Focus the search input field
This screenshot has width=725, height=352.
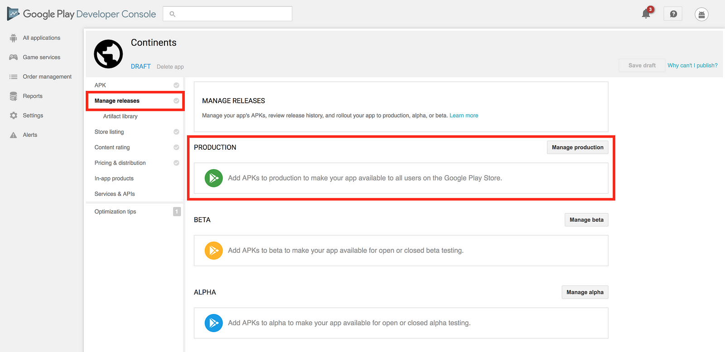coord(227,14)
